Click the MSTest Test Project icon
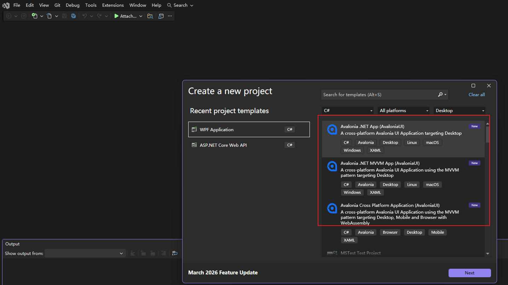Viewport: 508px width, 285px height. click(x=332, y=253)
